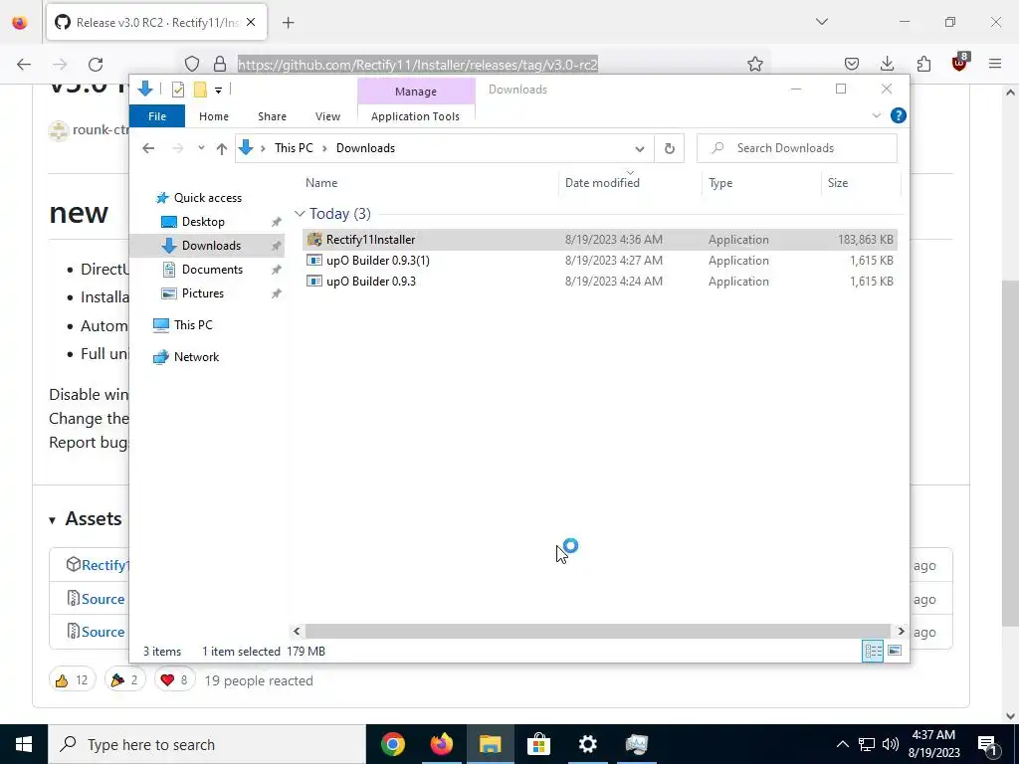This screenshot has width=1019, height=764.
Task: Select Rectify11Installer file
Action: [x=599, y=240]
